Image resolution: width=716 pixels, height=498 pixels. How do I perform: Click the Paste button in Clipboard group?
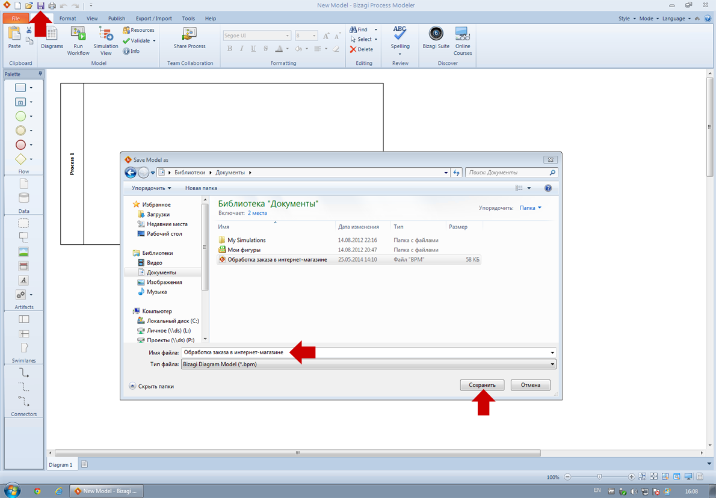pyautogui.click(x=14, y=38)
